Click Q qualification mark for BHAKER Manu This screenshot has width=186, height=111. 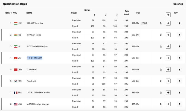(161, 35)
